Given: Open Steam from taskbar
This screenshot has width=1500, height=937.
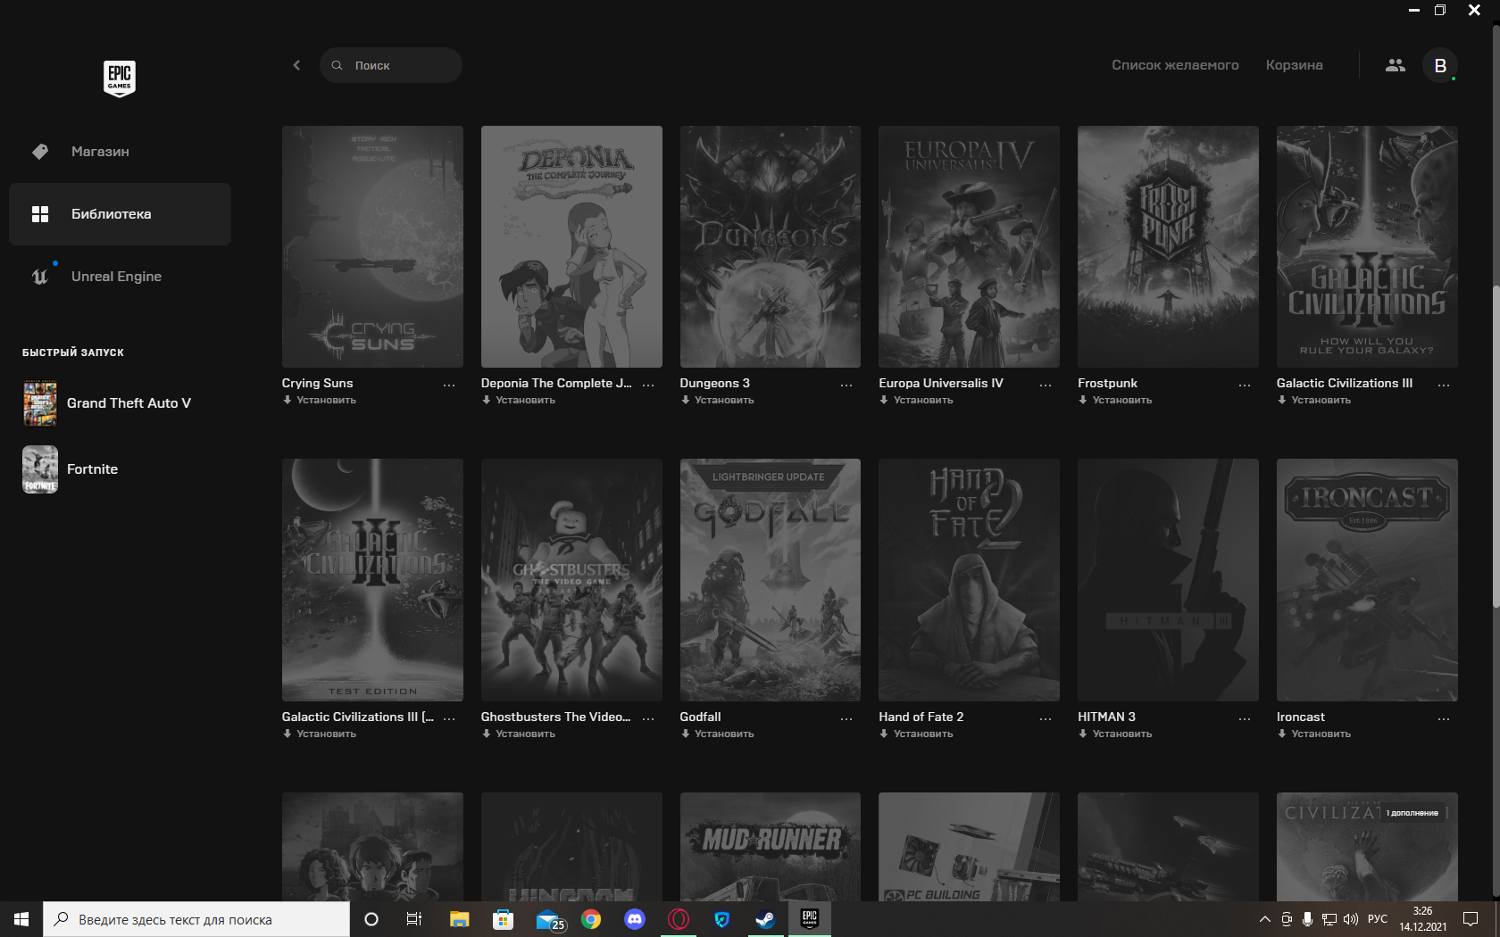Looking at the screenshot, I should [x=765, y=919].
